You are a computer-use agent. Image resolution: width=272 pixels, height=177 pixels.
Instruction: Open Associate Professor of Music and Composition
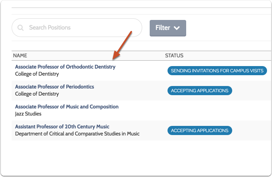pyautogui.click(x=67, y=107)
